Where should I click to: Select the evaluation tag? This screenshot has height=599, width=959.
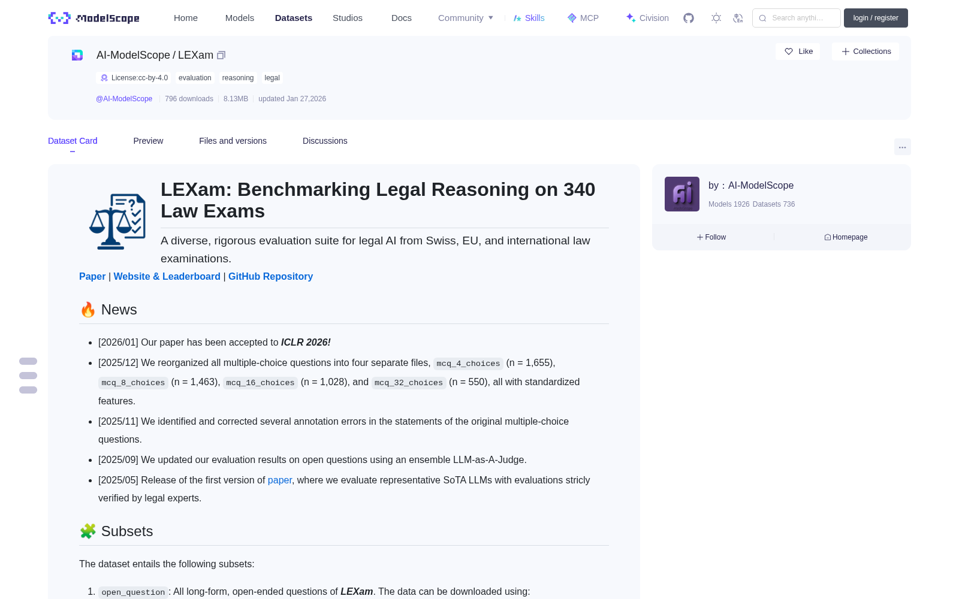(x=195, y=78)
